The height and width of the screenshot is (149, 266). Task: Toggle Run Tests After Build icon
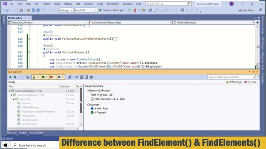tap(27, 77)
